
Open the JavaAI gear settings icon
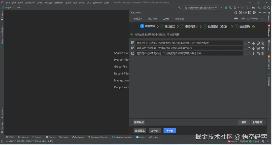click(x=260, y=13)
